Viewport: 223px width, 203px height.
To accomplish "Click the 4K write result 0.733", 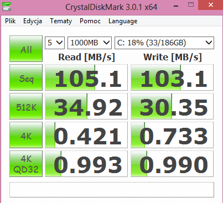I will tap(172, 135).
